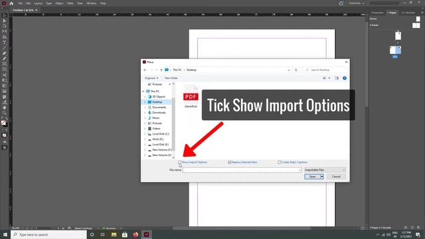Open the view options dropdown arrow
The image size is (425, 239).
(329, 78)
